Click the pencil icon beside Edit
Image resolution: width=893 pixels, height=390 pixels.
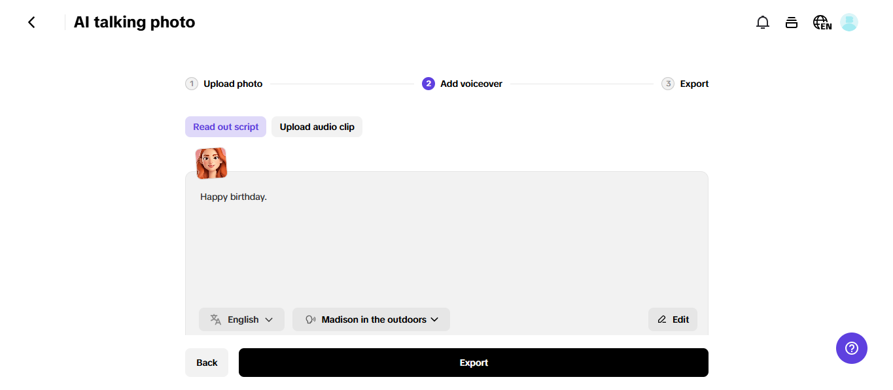point(662,319)
